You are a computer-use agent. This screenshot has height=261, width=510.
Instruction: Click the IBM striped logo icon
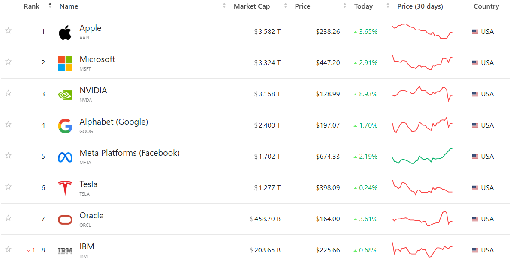pos(65,251)
